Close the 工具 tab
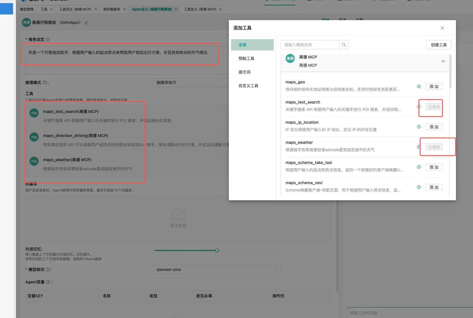Viewport: 473px width, 318px height. [51, 9]
